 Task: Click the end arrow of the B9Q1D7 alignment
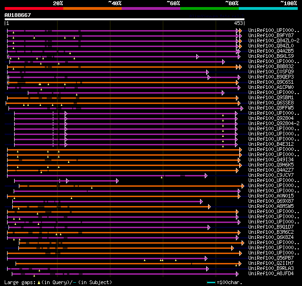(x=209, y=228)
